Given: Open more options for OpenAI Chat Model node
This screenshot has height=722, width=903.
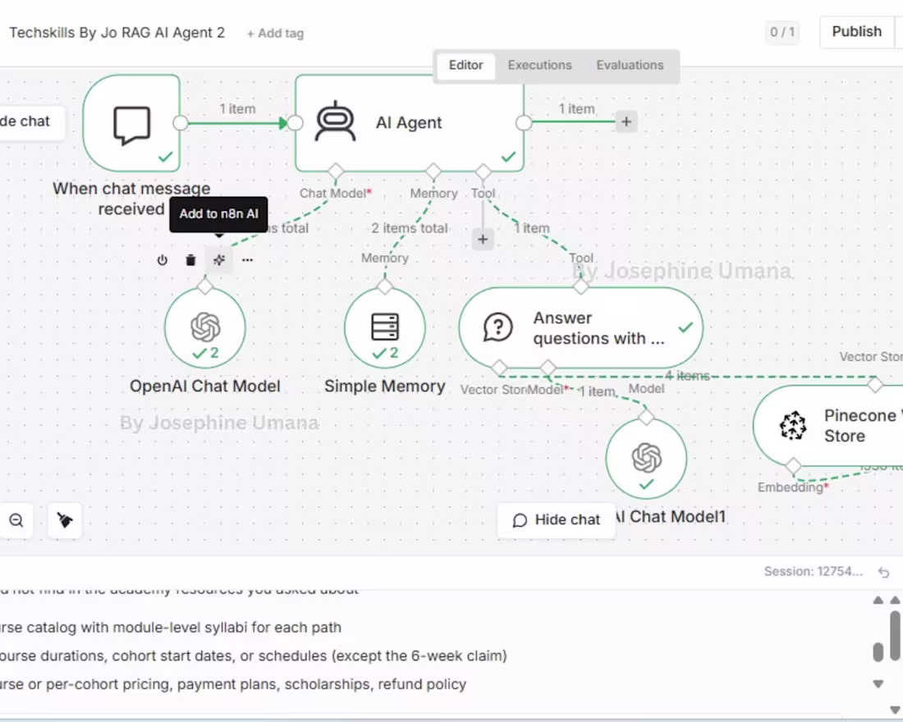Looking at the screenshot, I should point(248,260).
